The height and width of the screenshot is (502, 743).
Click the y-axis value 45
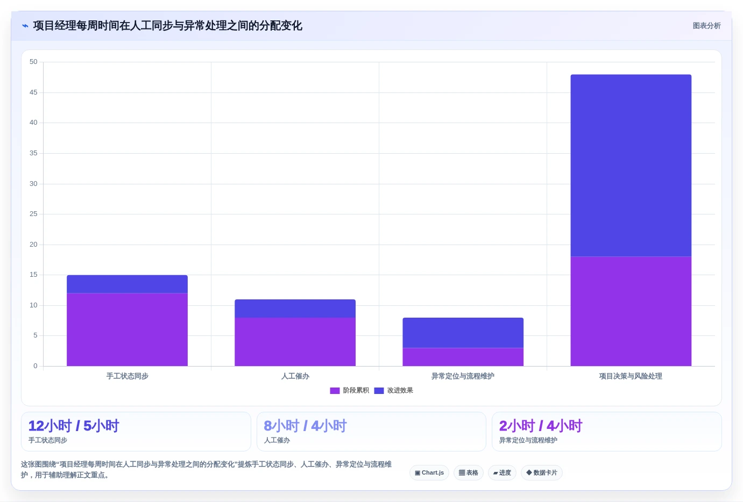33,92
